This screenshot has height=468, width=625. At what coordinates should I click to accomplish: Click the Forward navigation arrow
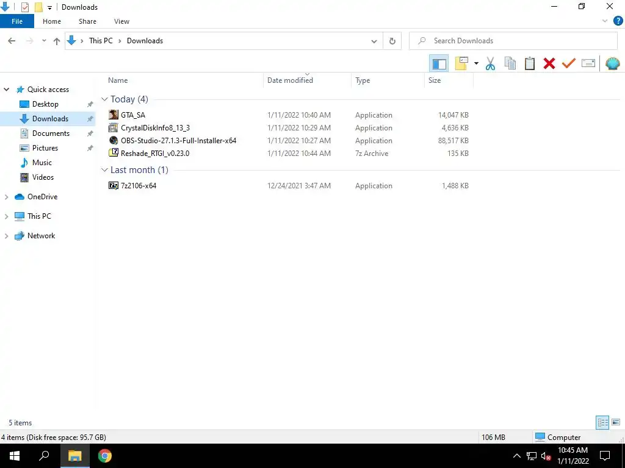(x=29, y=41)
